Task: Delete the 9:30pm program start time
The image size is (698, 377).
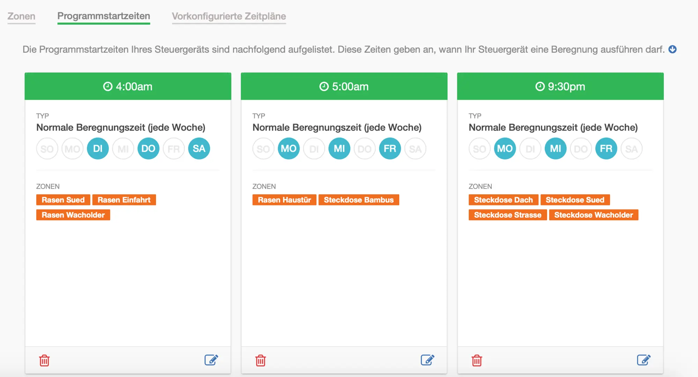Action: (477, 360)
